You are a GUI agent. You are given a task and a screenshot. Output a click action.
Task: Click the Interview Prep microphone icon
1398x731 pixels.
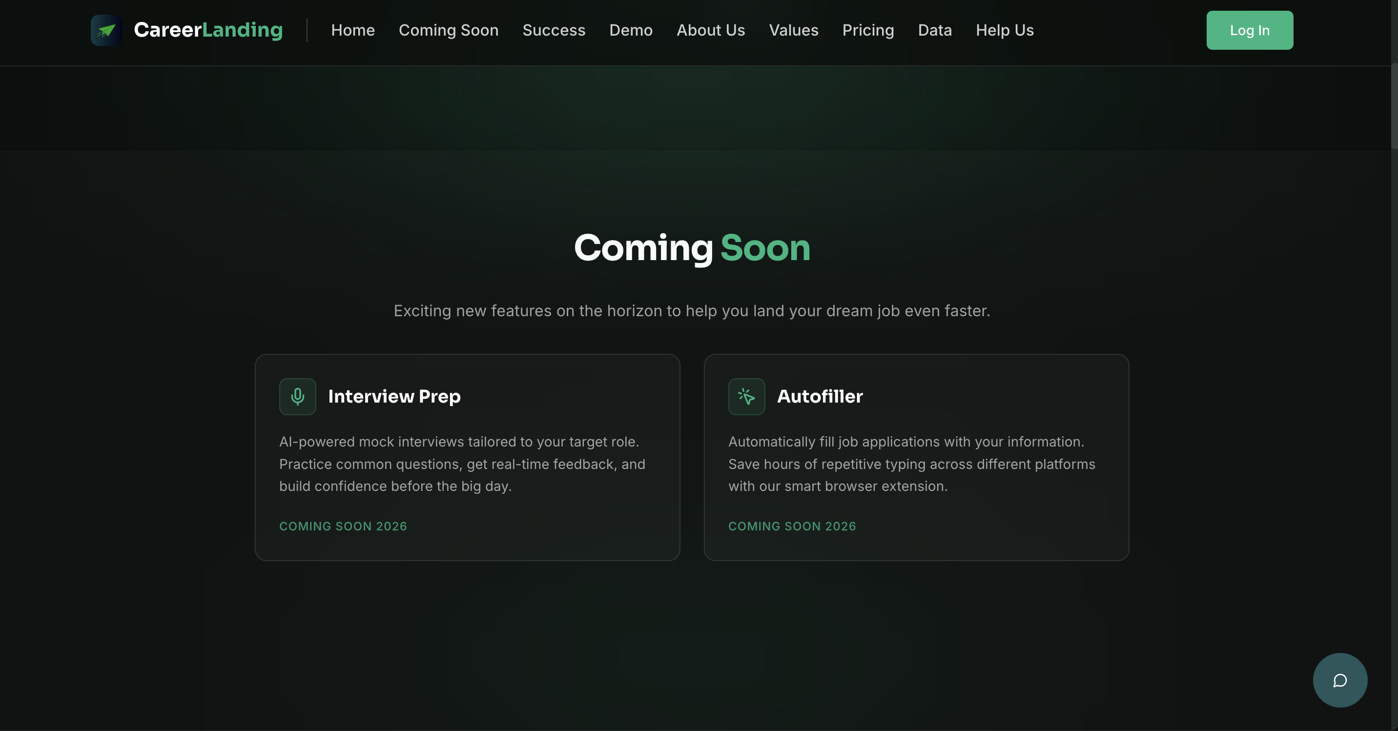[x=297, y=397]
